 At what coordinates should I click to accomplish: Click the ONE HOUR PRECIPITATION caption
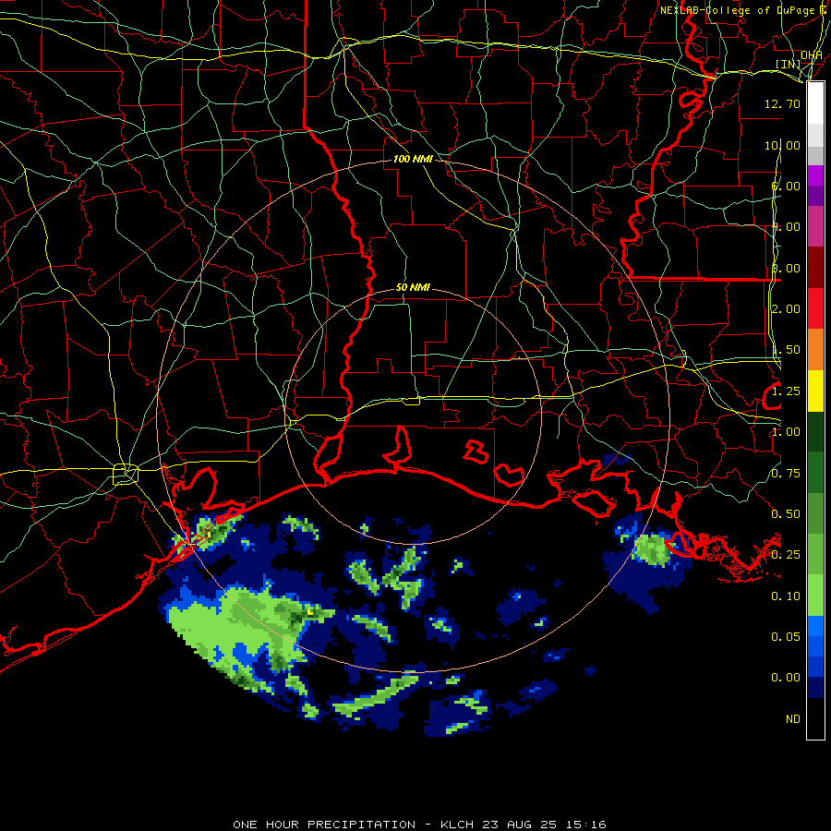coord(324,825)
